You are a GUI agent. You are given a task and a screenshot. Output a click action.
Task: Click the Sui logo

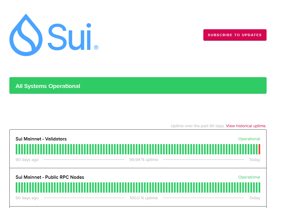(x=54, y=35)
